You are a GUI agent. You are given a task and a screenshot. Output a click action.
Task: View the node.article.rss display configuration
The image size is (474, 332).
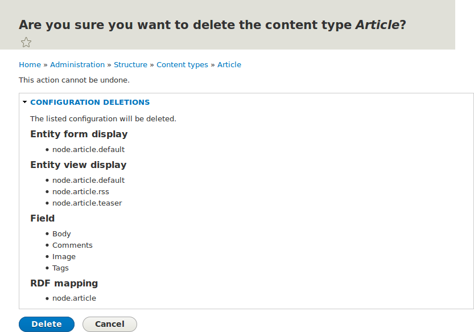[x=81, y=191]
